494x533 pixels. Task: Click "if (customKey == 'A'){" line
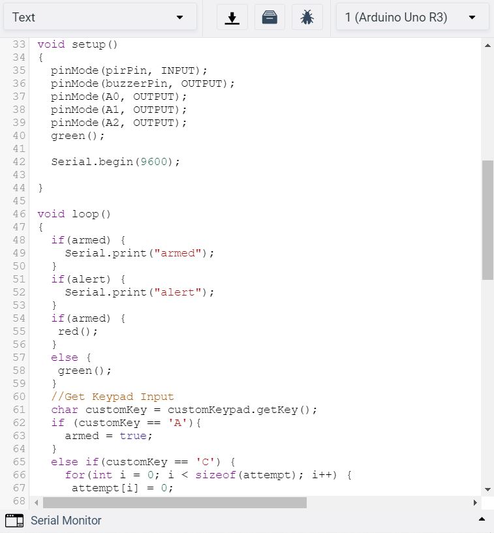pyautogui.click(x=126, y=423)
